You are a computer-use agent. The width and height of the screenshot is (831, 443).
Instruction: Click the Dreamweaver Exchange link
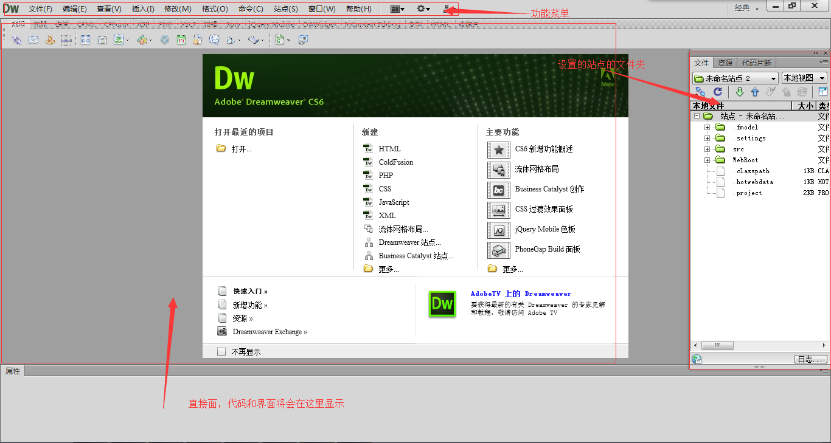(x=269, y=332)
